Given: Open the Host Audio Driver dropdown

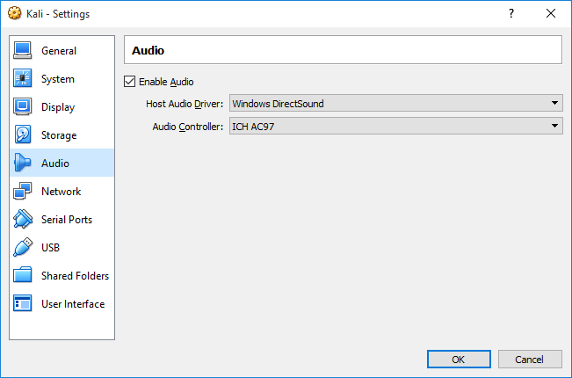Looking at the screenshot, I should click(395, 103).
